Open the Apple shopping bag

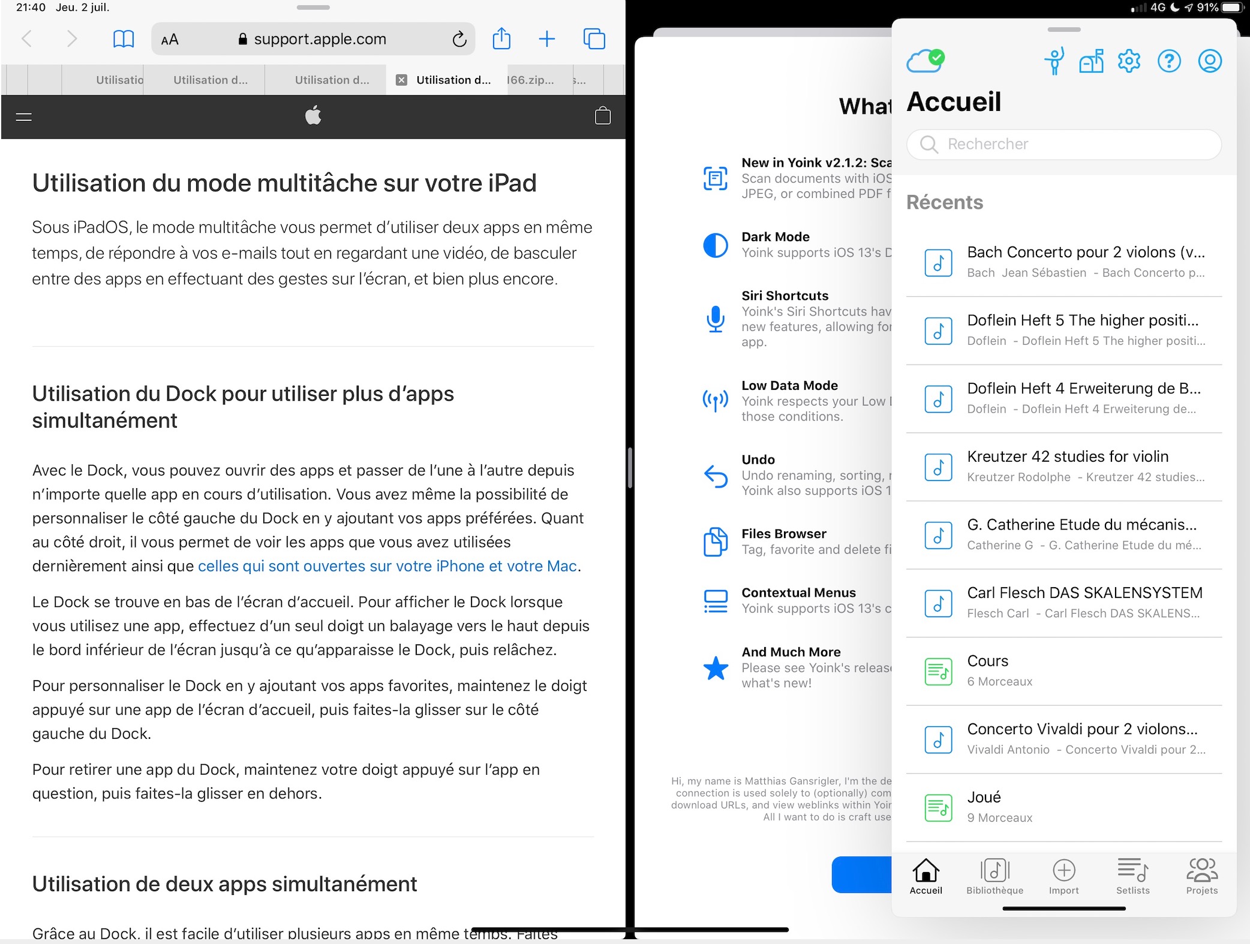click(x=603, y=116)
